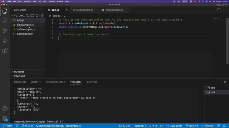Open editor more actions ellipsis menu

224,10
